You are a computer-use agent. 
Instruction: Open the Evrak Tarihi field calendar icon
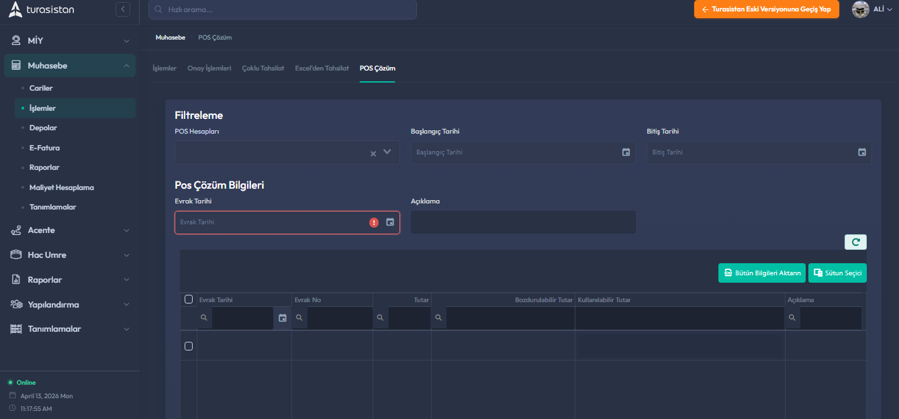click(390, 222)
